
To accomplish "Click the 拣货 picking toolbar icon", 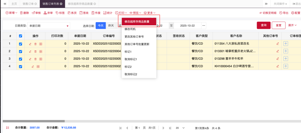I will click(72, 13).
